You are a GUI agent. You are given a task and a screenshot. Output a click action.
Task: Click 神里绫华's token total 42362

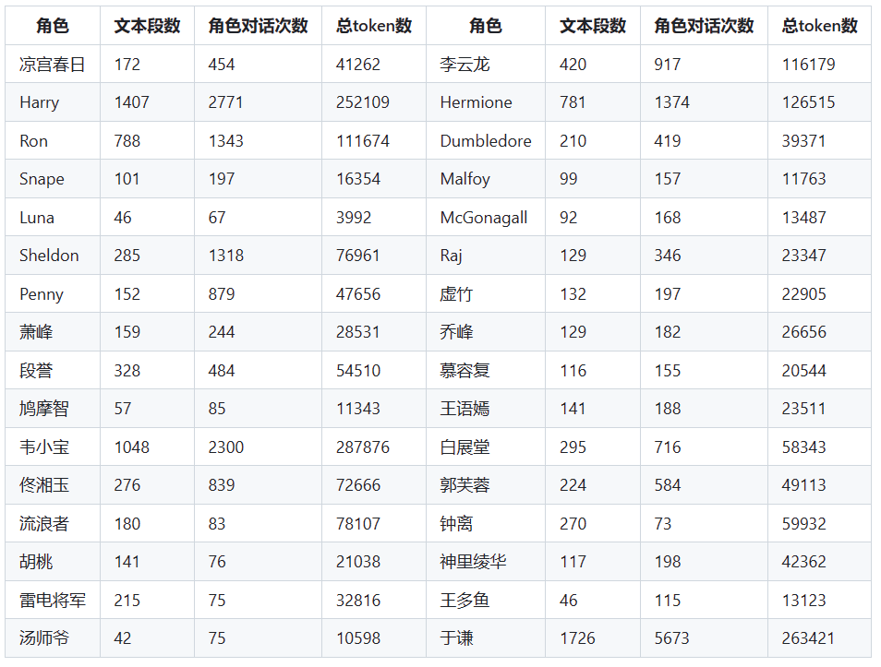[x=804, y=562]
